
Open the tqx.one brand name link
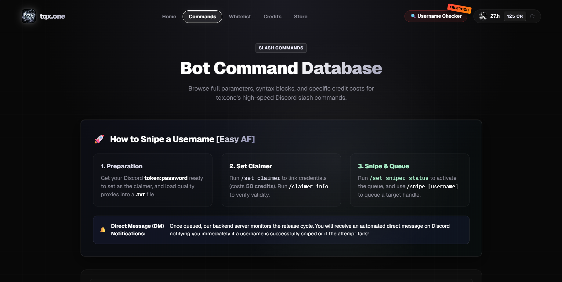[x=52, y=16]
